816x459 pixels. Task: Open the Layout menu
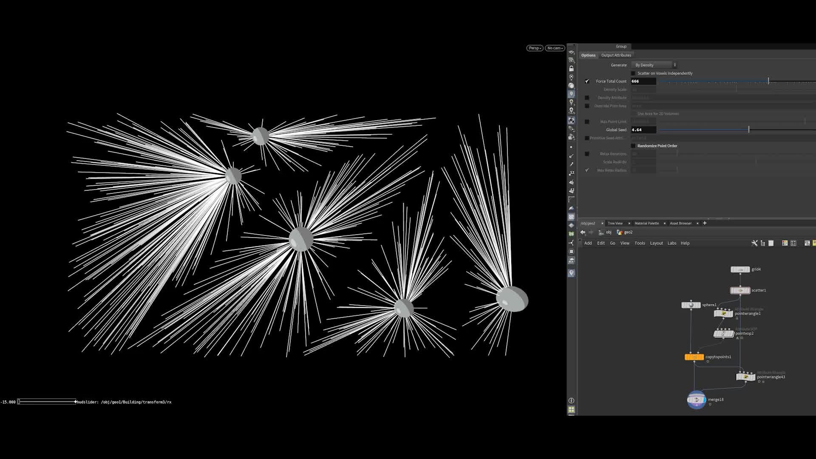click(656, 243)
